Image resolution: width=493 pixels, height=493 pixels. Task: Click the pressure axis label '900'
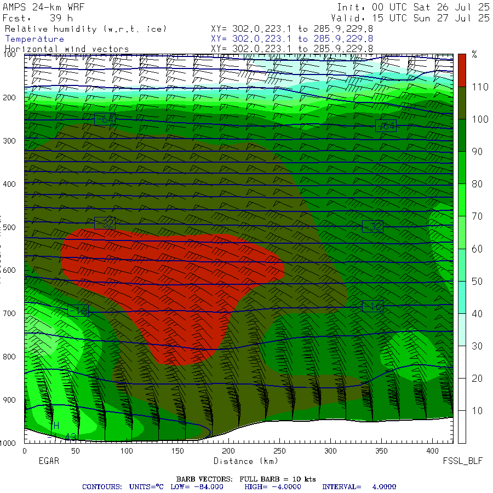[x=9, y=400]
